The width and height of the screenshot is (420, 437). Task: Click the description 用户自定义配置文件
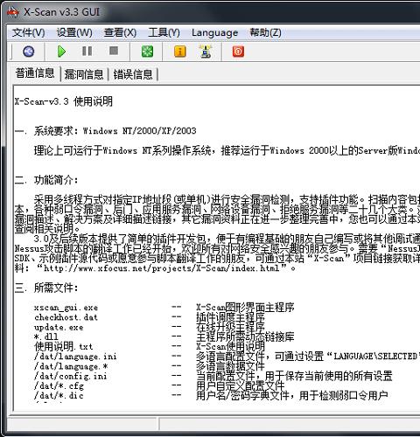click(x=240, y=386)
